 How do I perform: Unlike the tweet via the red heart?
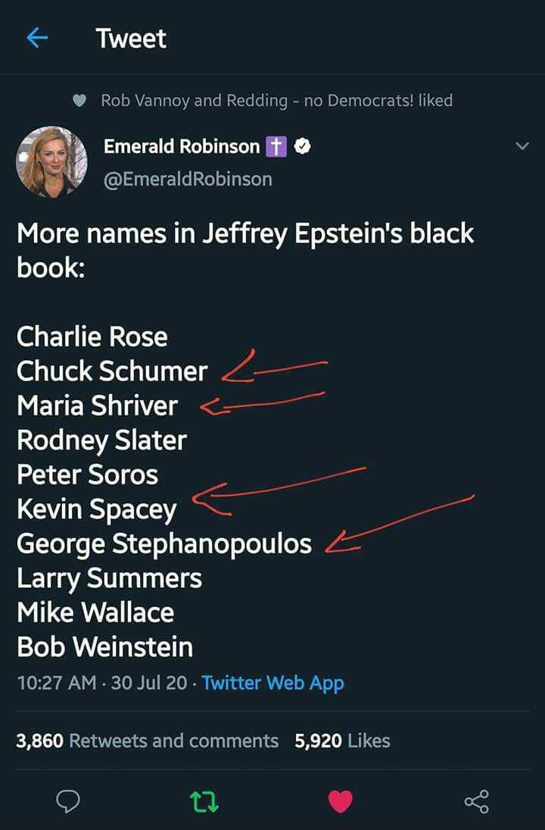(x=341, y=801)
